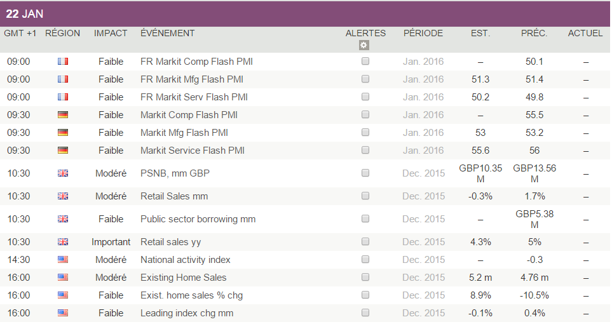Click the UK flag beside Retail sales yy
The height and width of the screenshot is (336, 612).
pos(62,242)
